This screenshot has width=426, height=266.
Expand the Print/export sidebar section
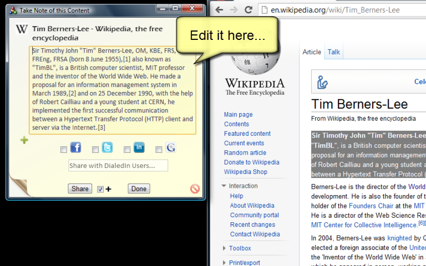point(224,263)
